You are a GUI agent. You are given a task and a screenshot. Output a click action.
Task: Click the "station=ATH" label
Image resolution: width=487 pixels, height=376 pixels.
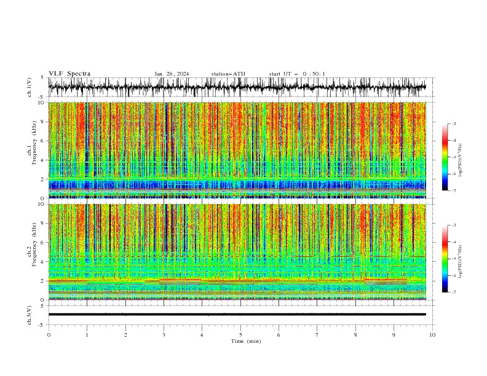[x=228, y=74]
